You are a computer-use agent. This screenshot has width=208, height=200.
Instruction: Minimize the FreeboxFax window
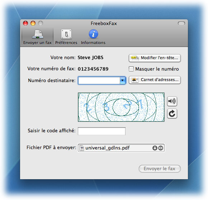(33, 23)
